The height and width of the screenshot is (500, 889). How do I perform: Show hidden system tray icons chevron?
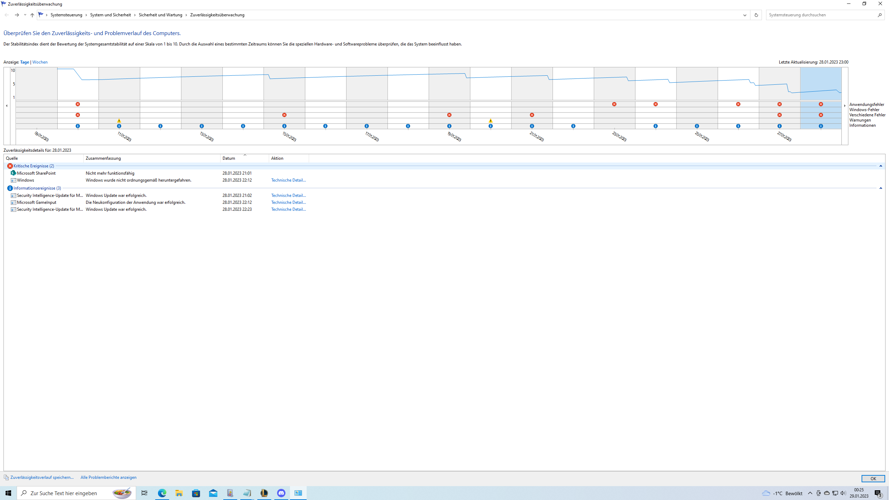810,493
